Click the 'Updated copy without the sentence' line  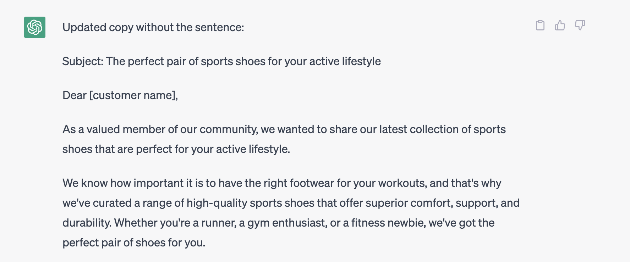[153, 27]
